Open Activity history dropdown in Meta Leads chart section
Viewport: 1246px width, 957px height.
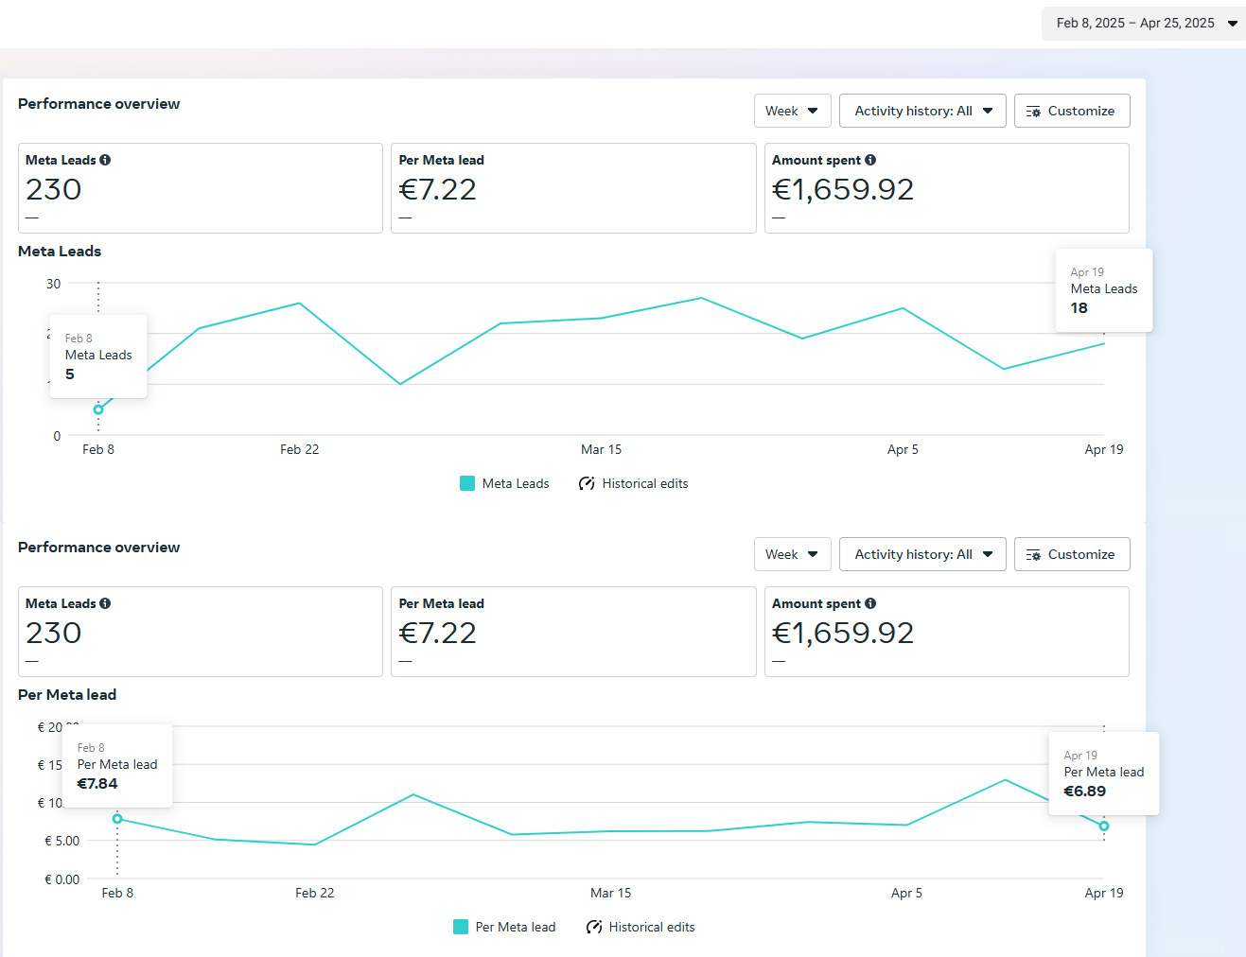click(x=922, y=111)
